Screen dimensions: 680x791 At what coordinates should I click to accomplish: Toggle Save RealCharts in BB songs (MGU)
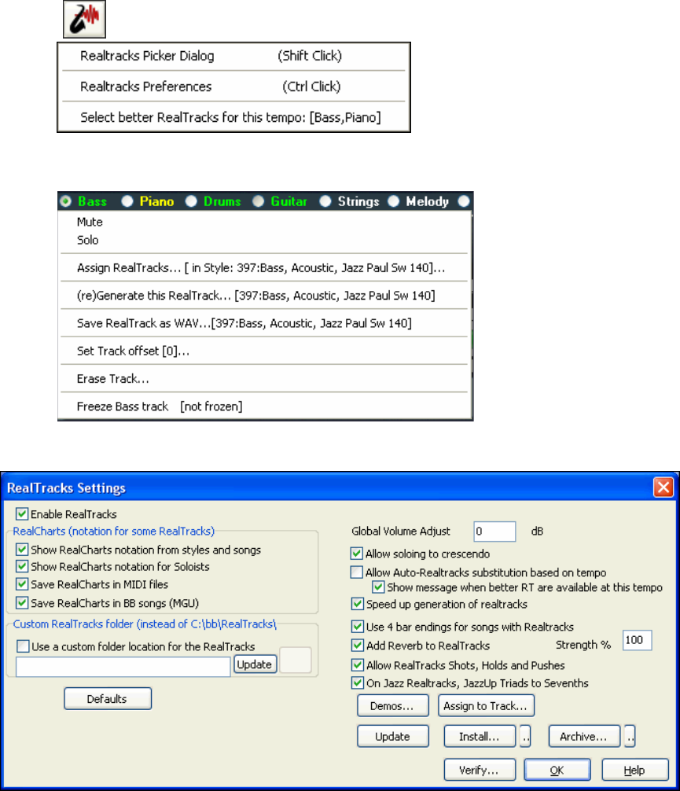[x=22, y=603]
